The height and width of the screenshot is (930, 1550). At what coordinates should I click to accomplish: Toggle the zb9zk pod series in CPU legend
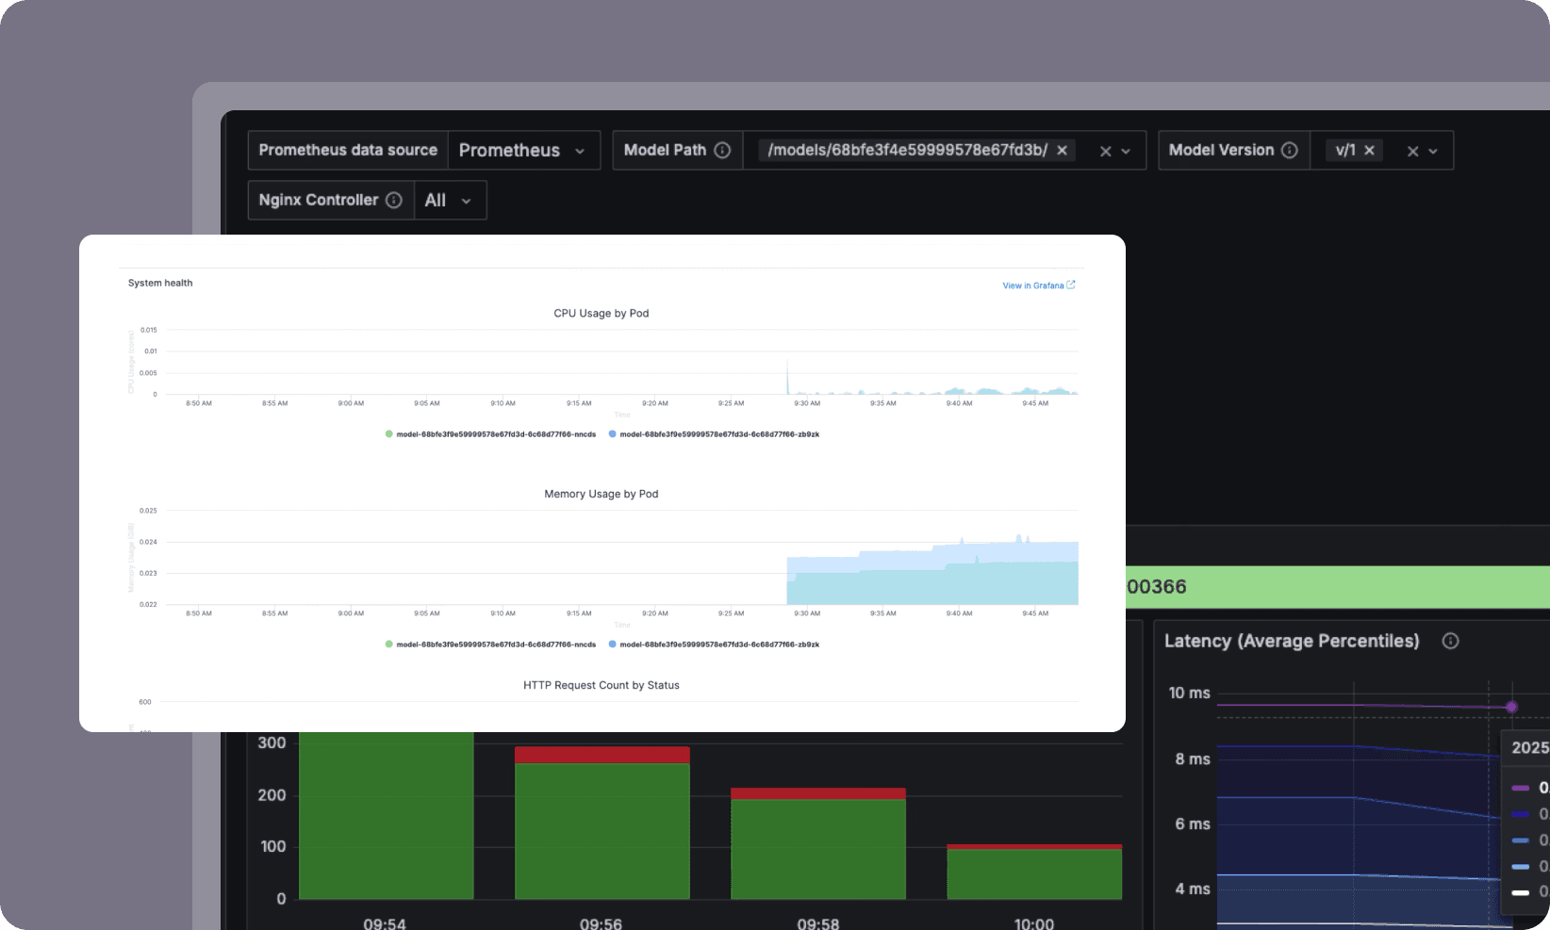coord(714,434)
